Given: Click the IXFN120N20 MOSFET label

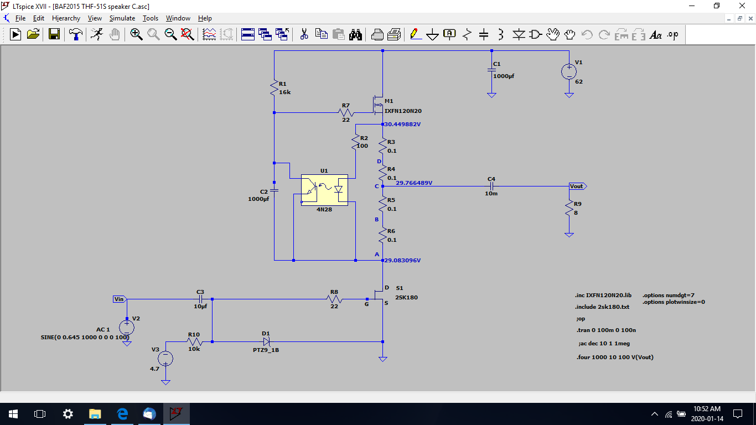Looking at the screenshot, I should coord(403,111).
